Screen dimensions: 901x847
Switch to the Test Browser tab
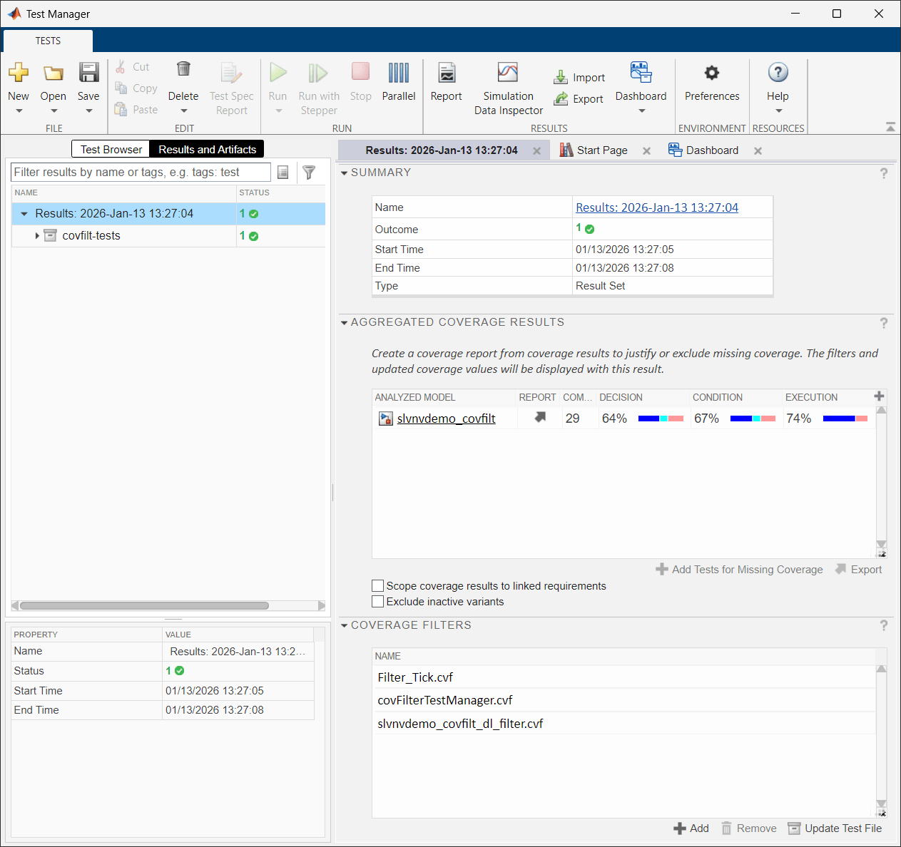110,149
